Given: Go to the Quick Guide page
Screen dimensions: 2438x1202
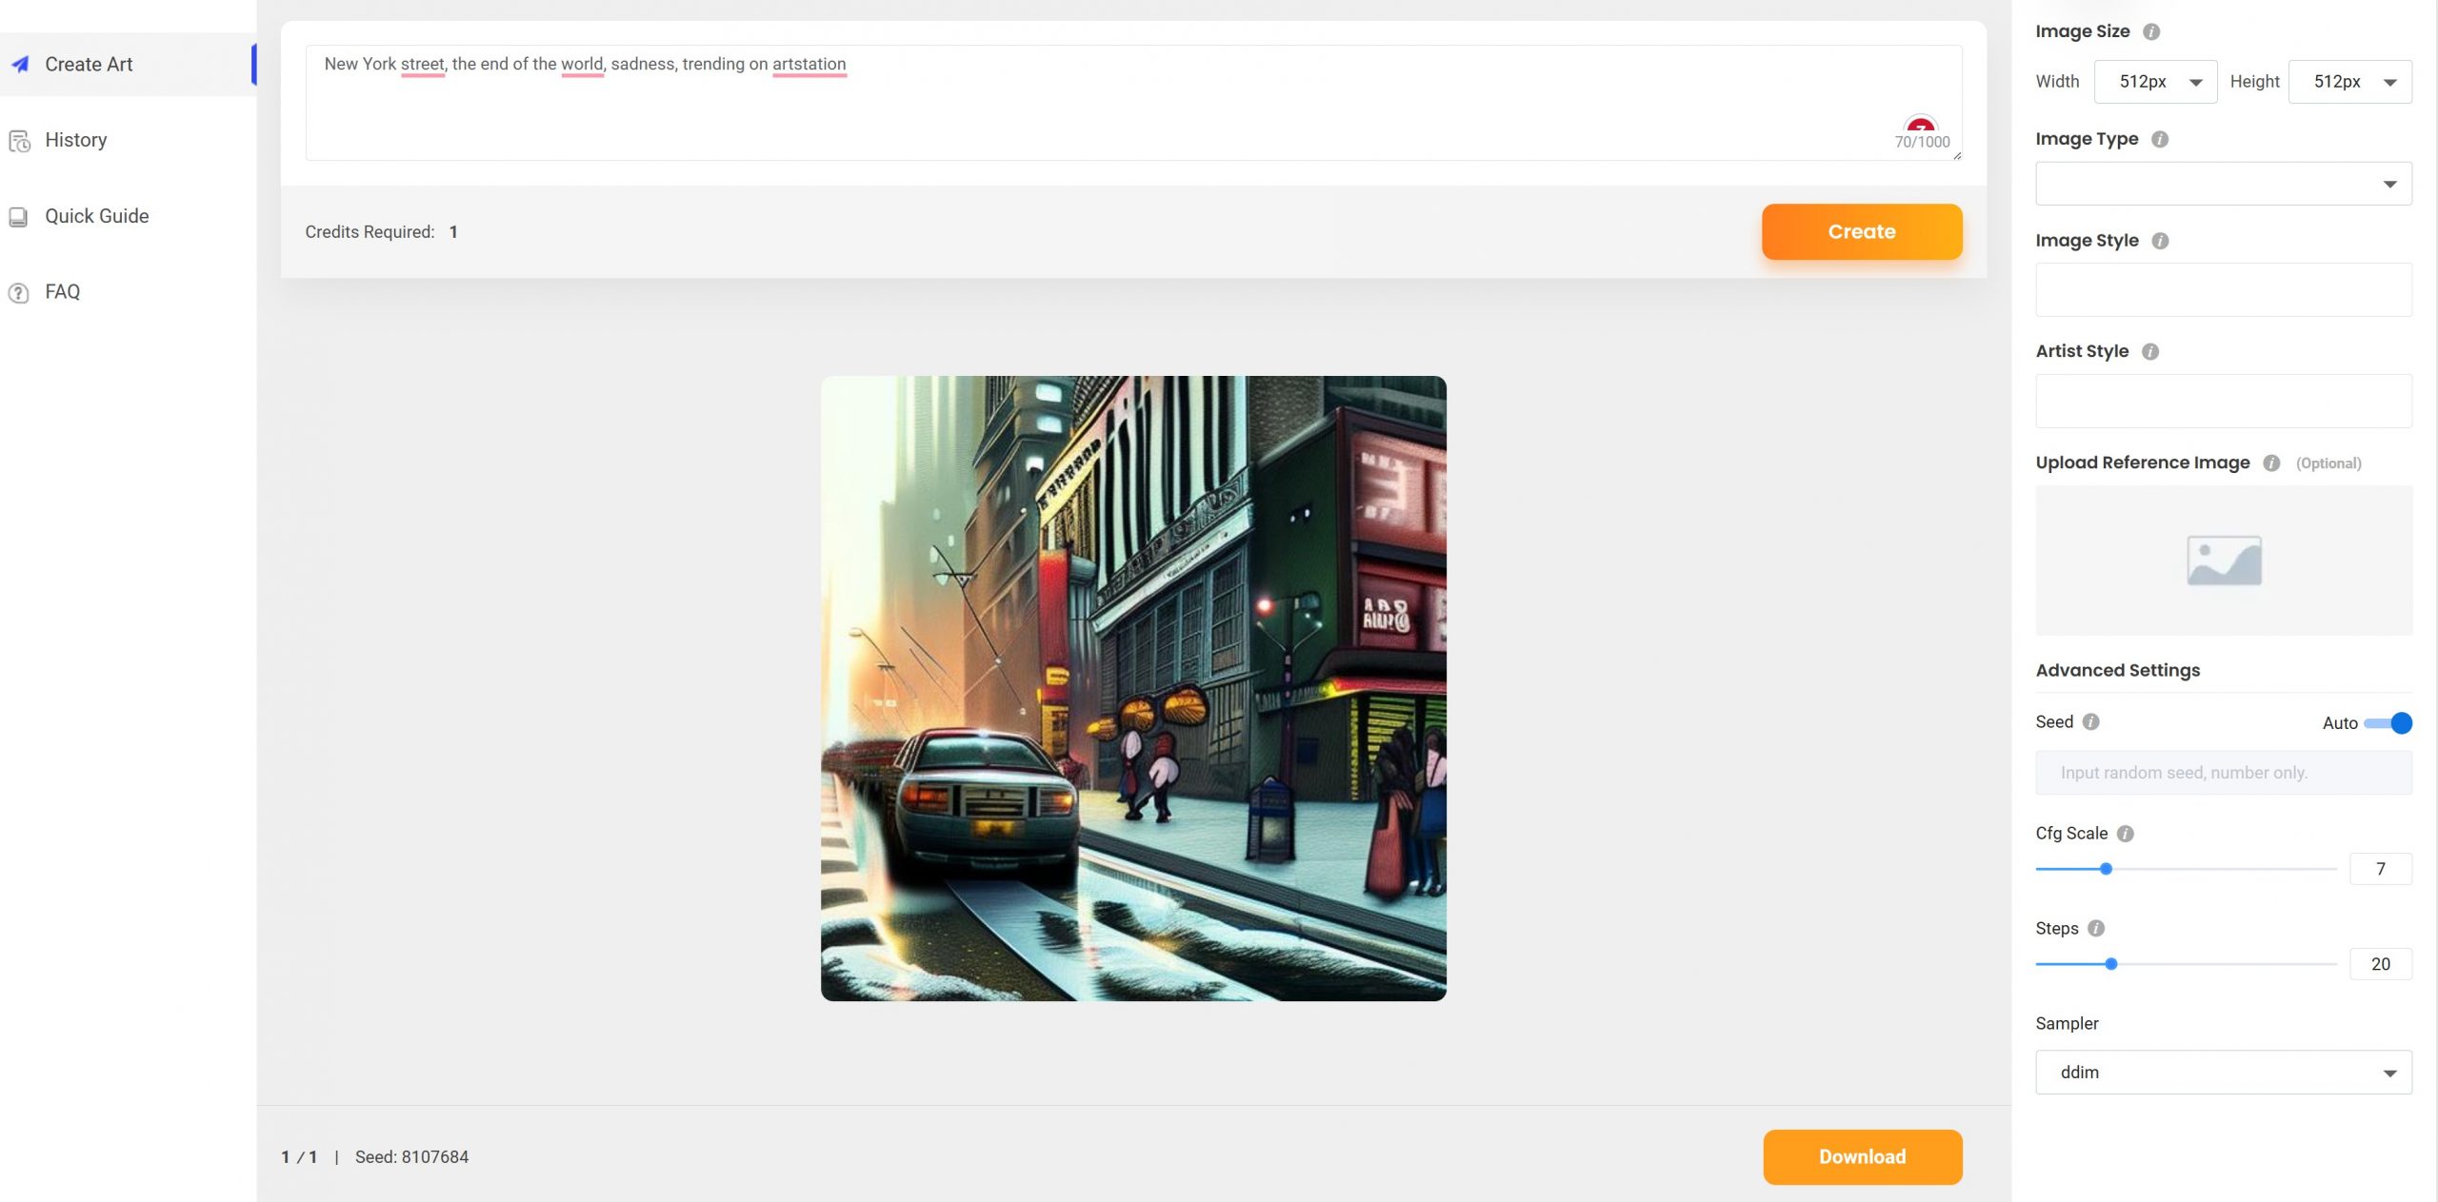Looking at the screenshot, I should [96, 216].
